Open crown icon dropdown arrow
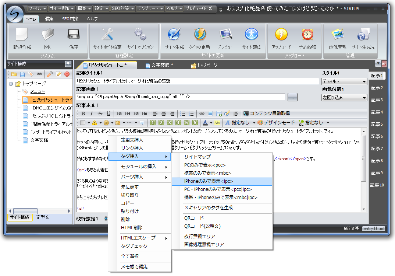395x276 pixels. click(x=124, y=123)
